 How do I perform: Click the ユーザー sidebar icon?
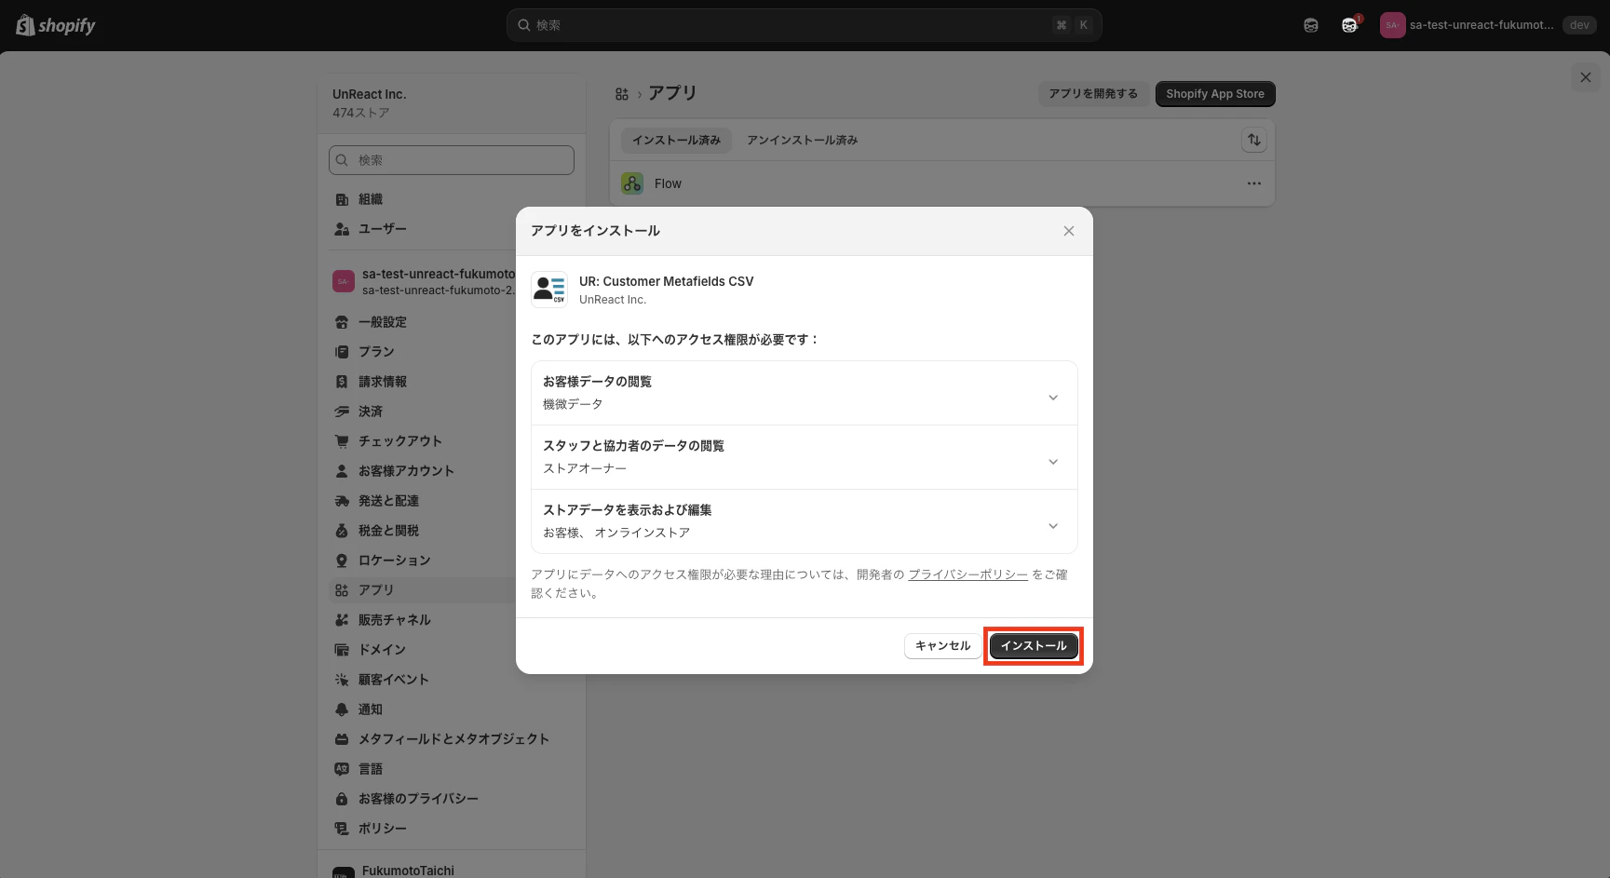point(342,229)
